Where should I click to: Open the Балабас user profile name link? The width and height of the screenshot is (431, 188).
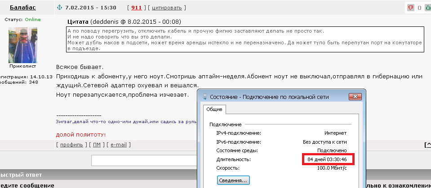pyautogui.click(x=23, y=8)
